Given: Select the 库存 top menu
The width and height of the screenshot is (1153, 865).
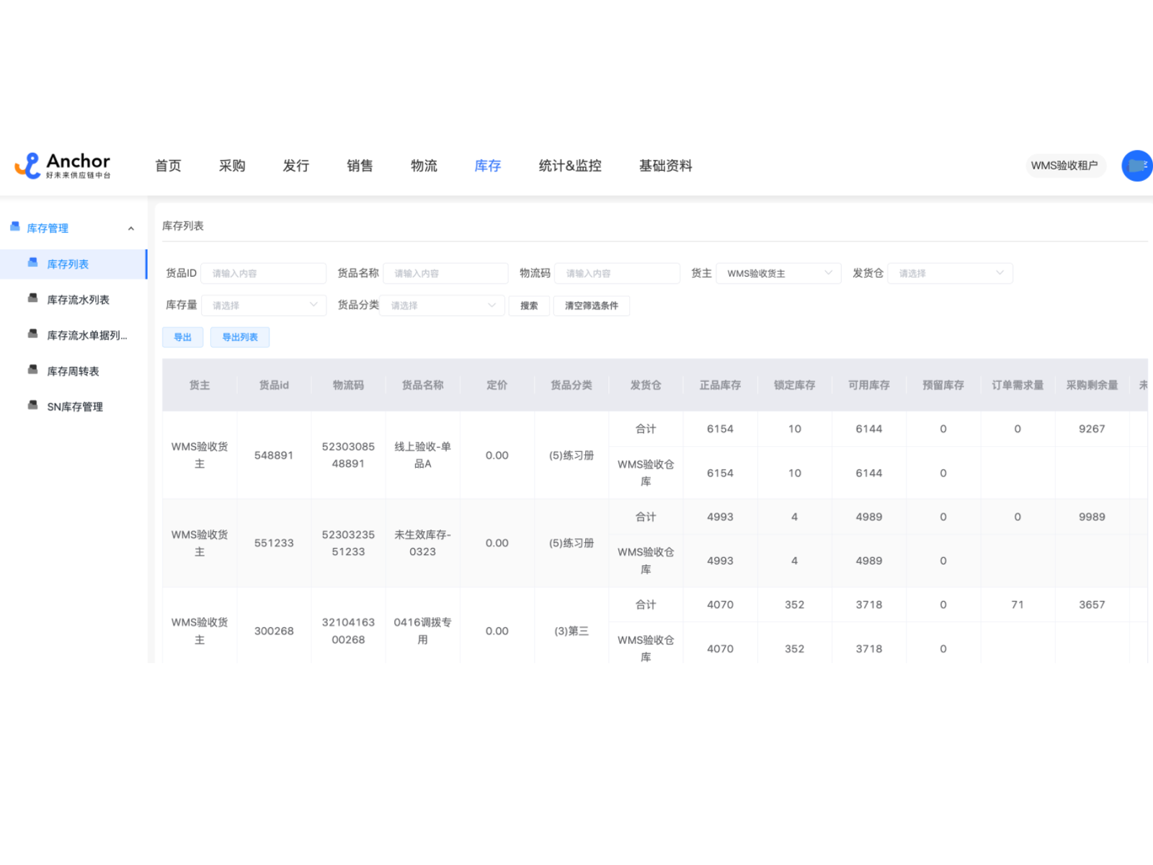Looking at the screenshot, I should pos(488,166).
